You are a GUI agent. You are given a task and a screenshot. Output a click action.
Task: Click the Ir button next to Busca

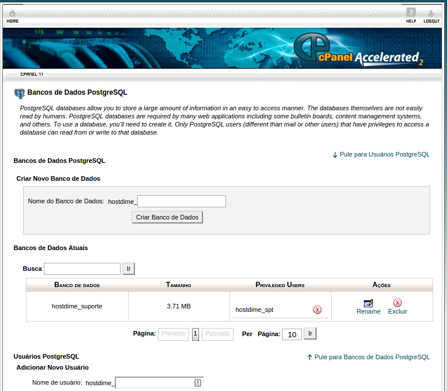coord(129,269)
